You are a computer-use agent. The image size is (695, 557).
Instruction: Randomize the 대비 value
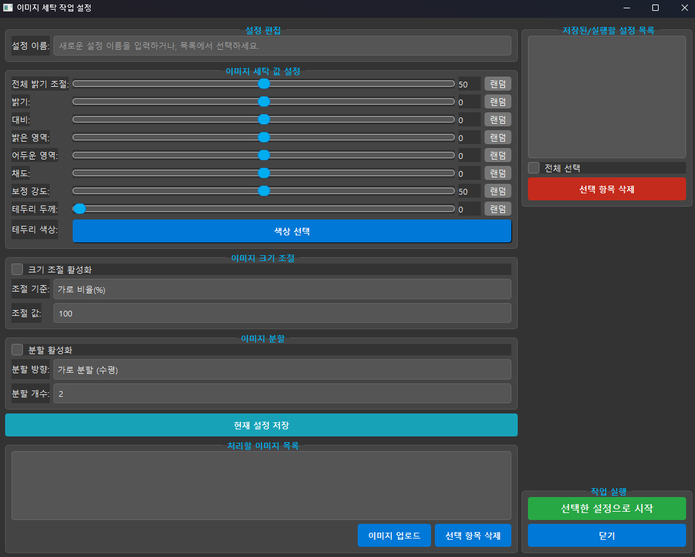pos(497,119)
